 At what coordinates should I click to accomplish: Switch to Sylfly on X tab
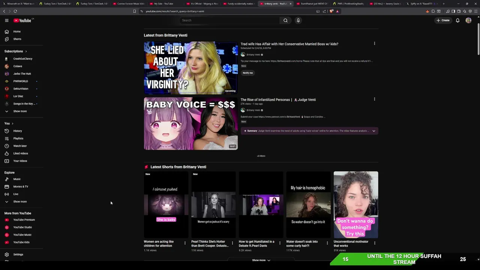[x=421, y=4]
